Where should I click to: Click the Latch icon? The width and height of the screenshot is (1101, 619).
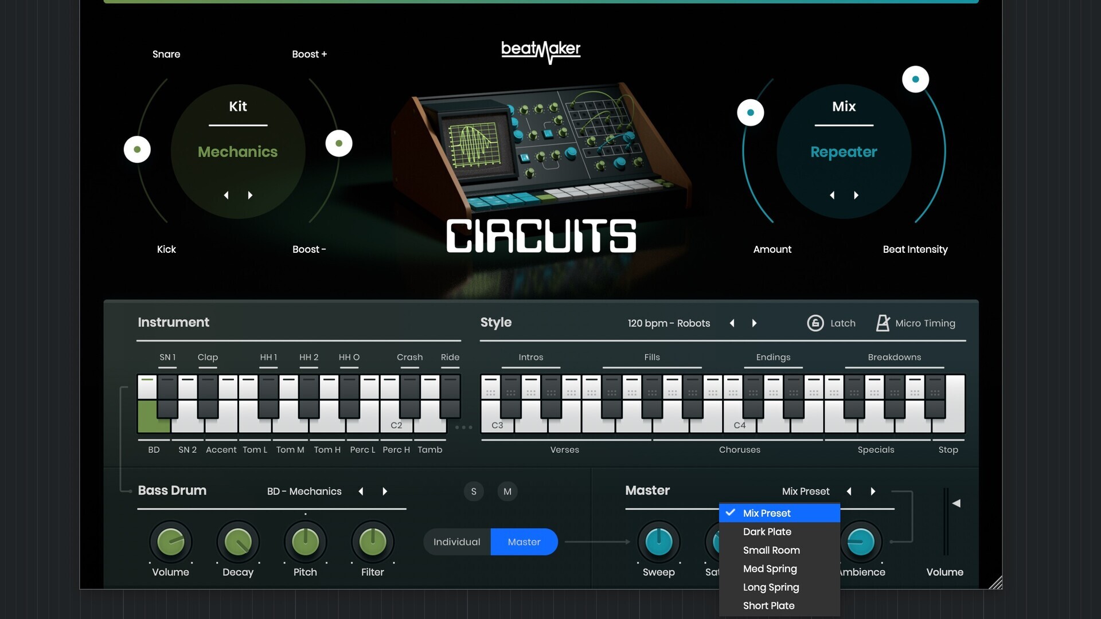[815, 323]
